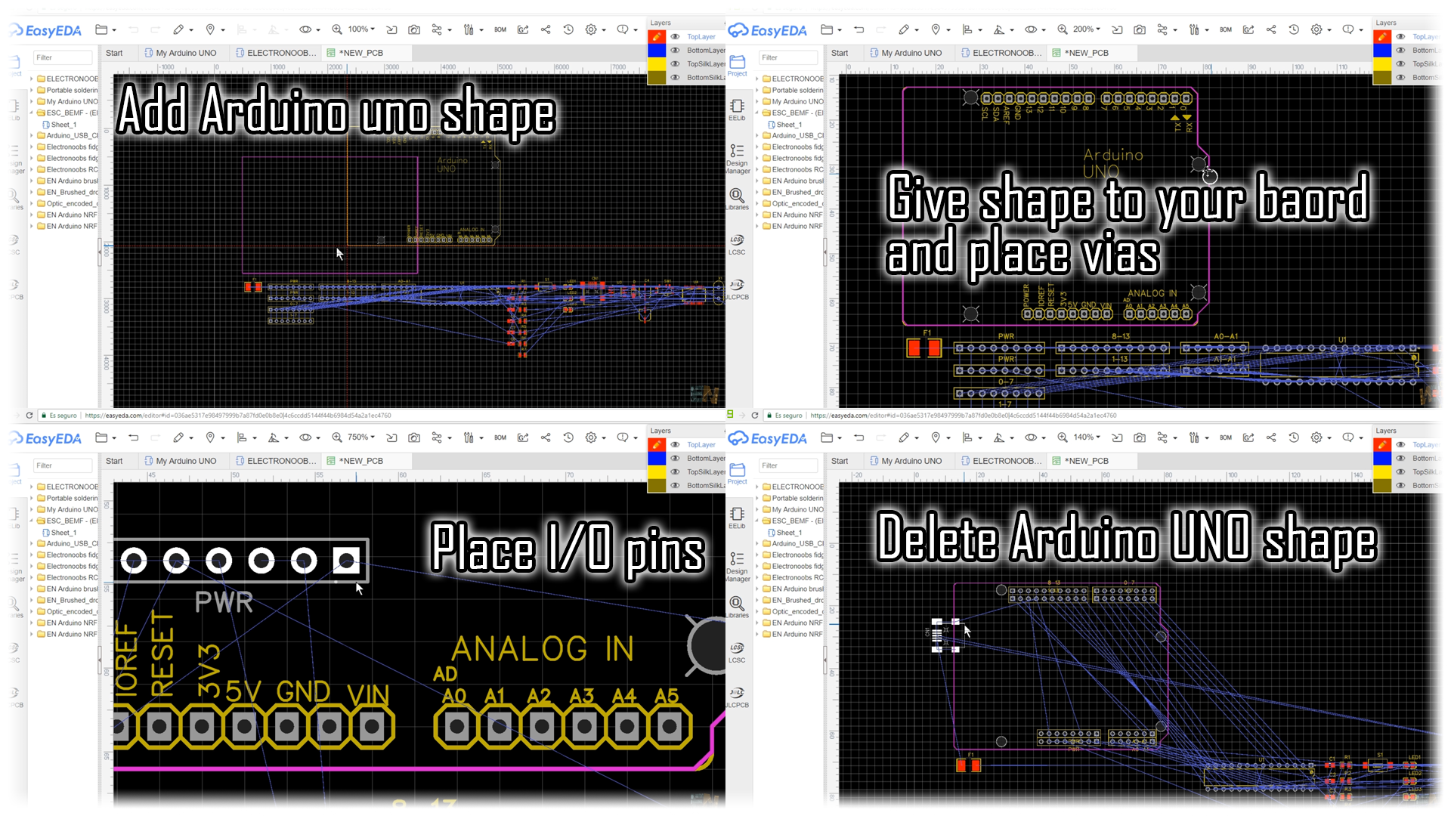Open the 140% zoom level dropdown
Image resolution: width=1451 pixels, height=816 pixels.
[1087, 437]
